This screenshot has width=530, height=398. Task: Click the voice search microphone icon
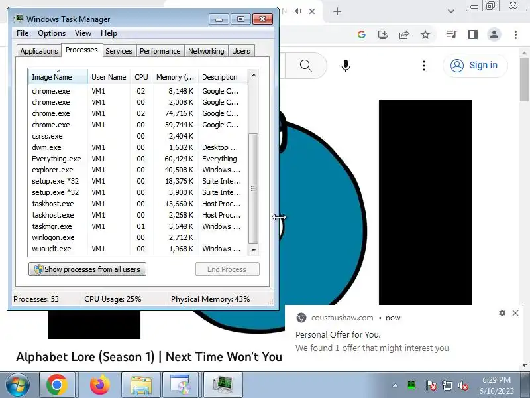pyautogui.click(x=345, y=65)
